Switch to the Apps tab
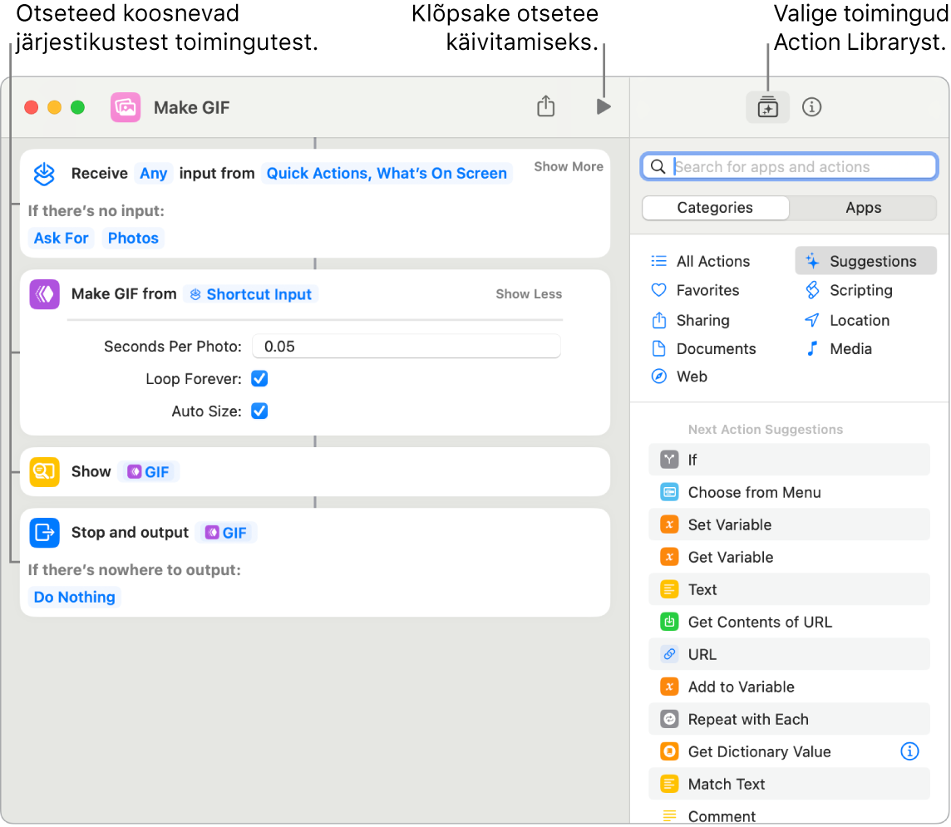Image resolution: width=951 pixels, height=827 pixels. coord(863,208)
